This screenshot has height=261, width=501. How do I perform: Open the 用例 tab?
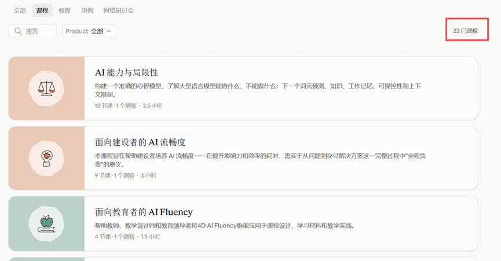[87, 10]
